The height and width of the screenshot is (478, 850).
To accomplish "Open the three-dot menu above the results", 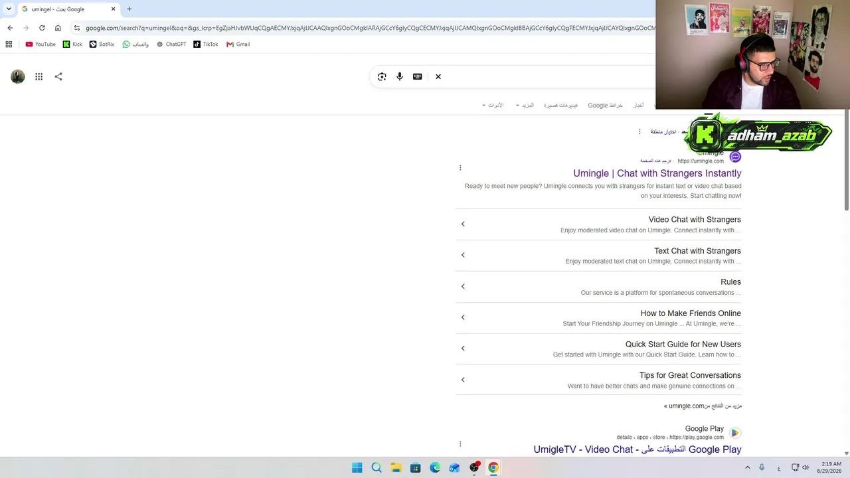I will [639, 132].
